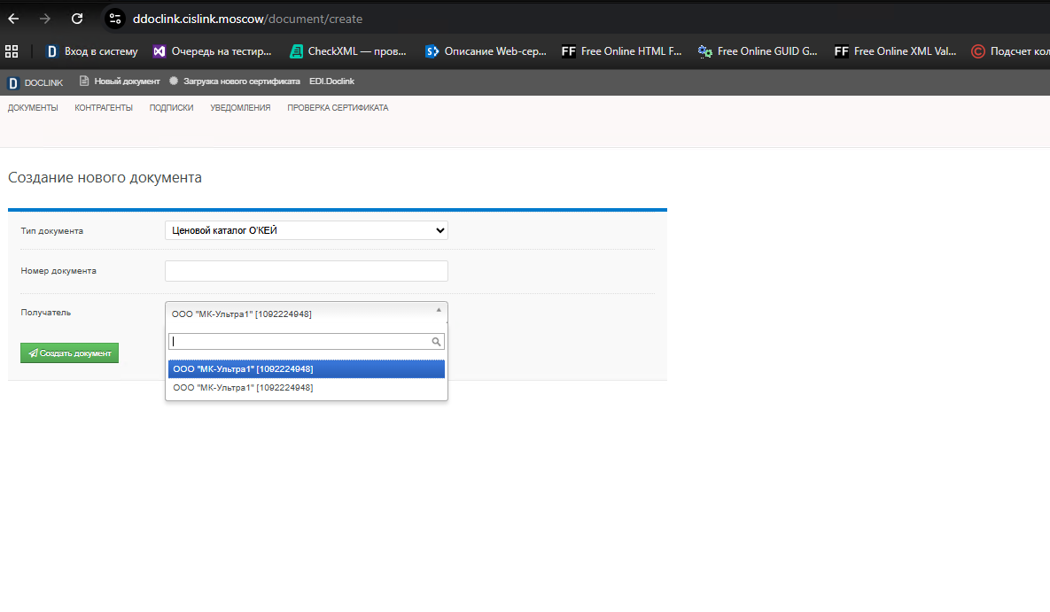Viewport: 1050px width, 612px height.
Task: Collapse the "Получатель" select box
Action: [306, 314]
